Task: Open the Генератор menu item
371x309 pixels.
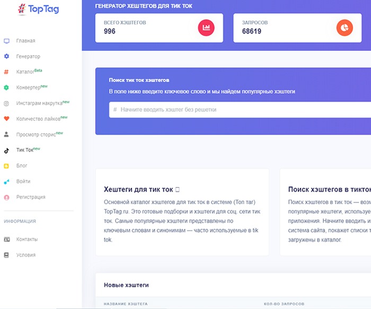Action: pos(28,56)
